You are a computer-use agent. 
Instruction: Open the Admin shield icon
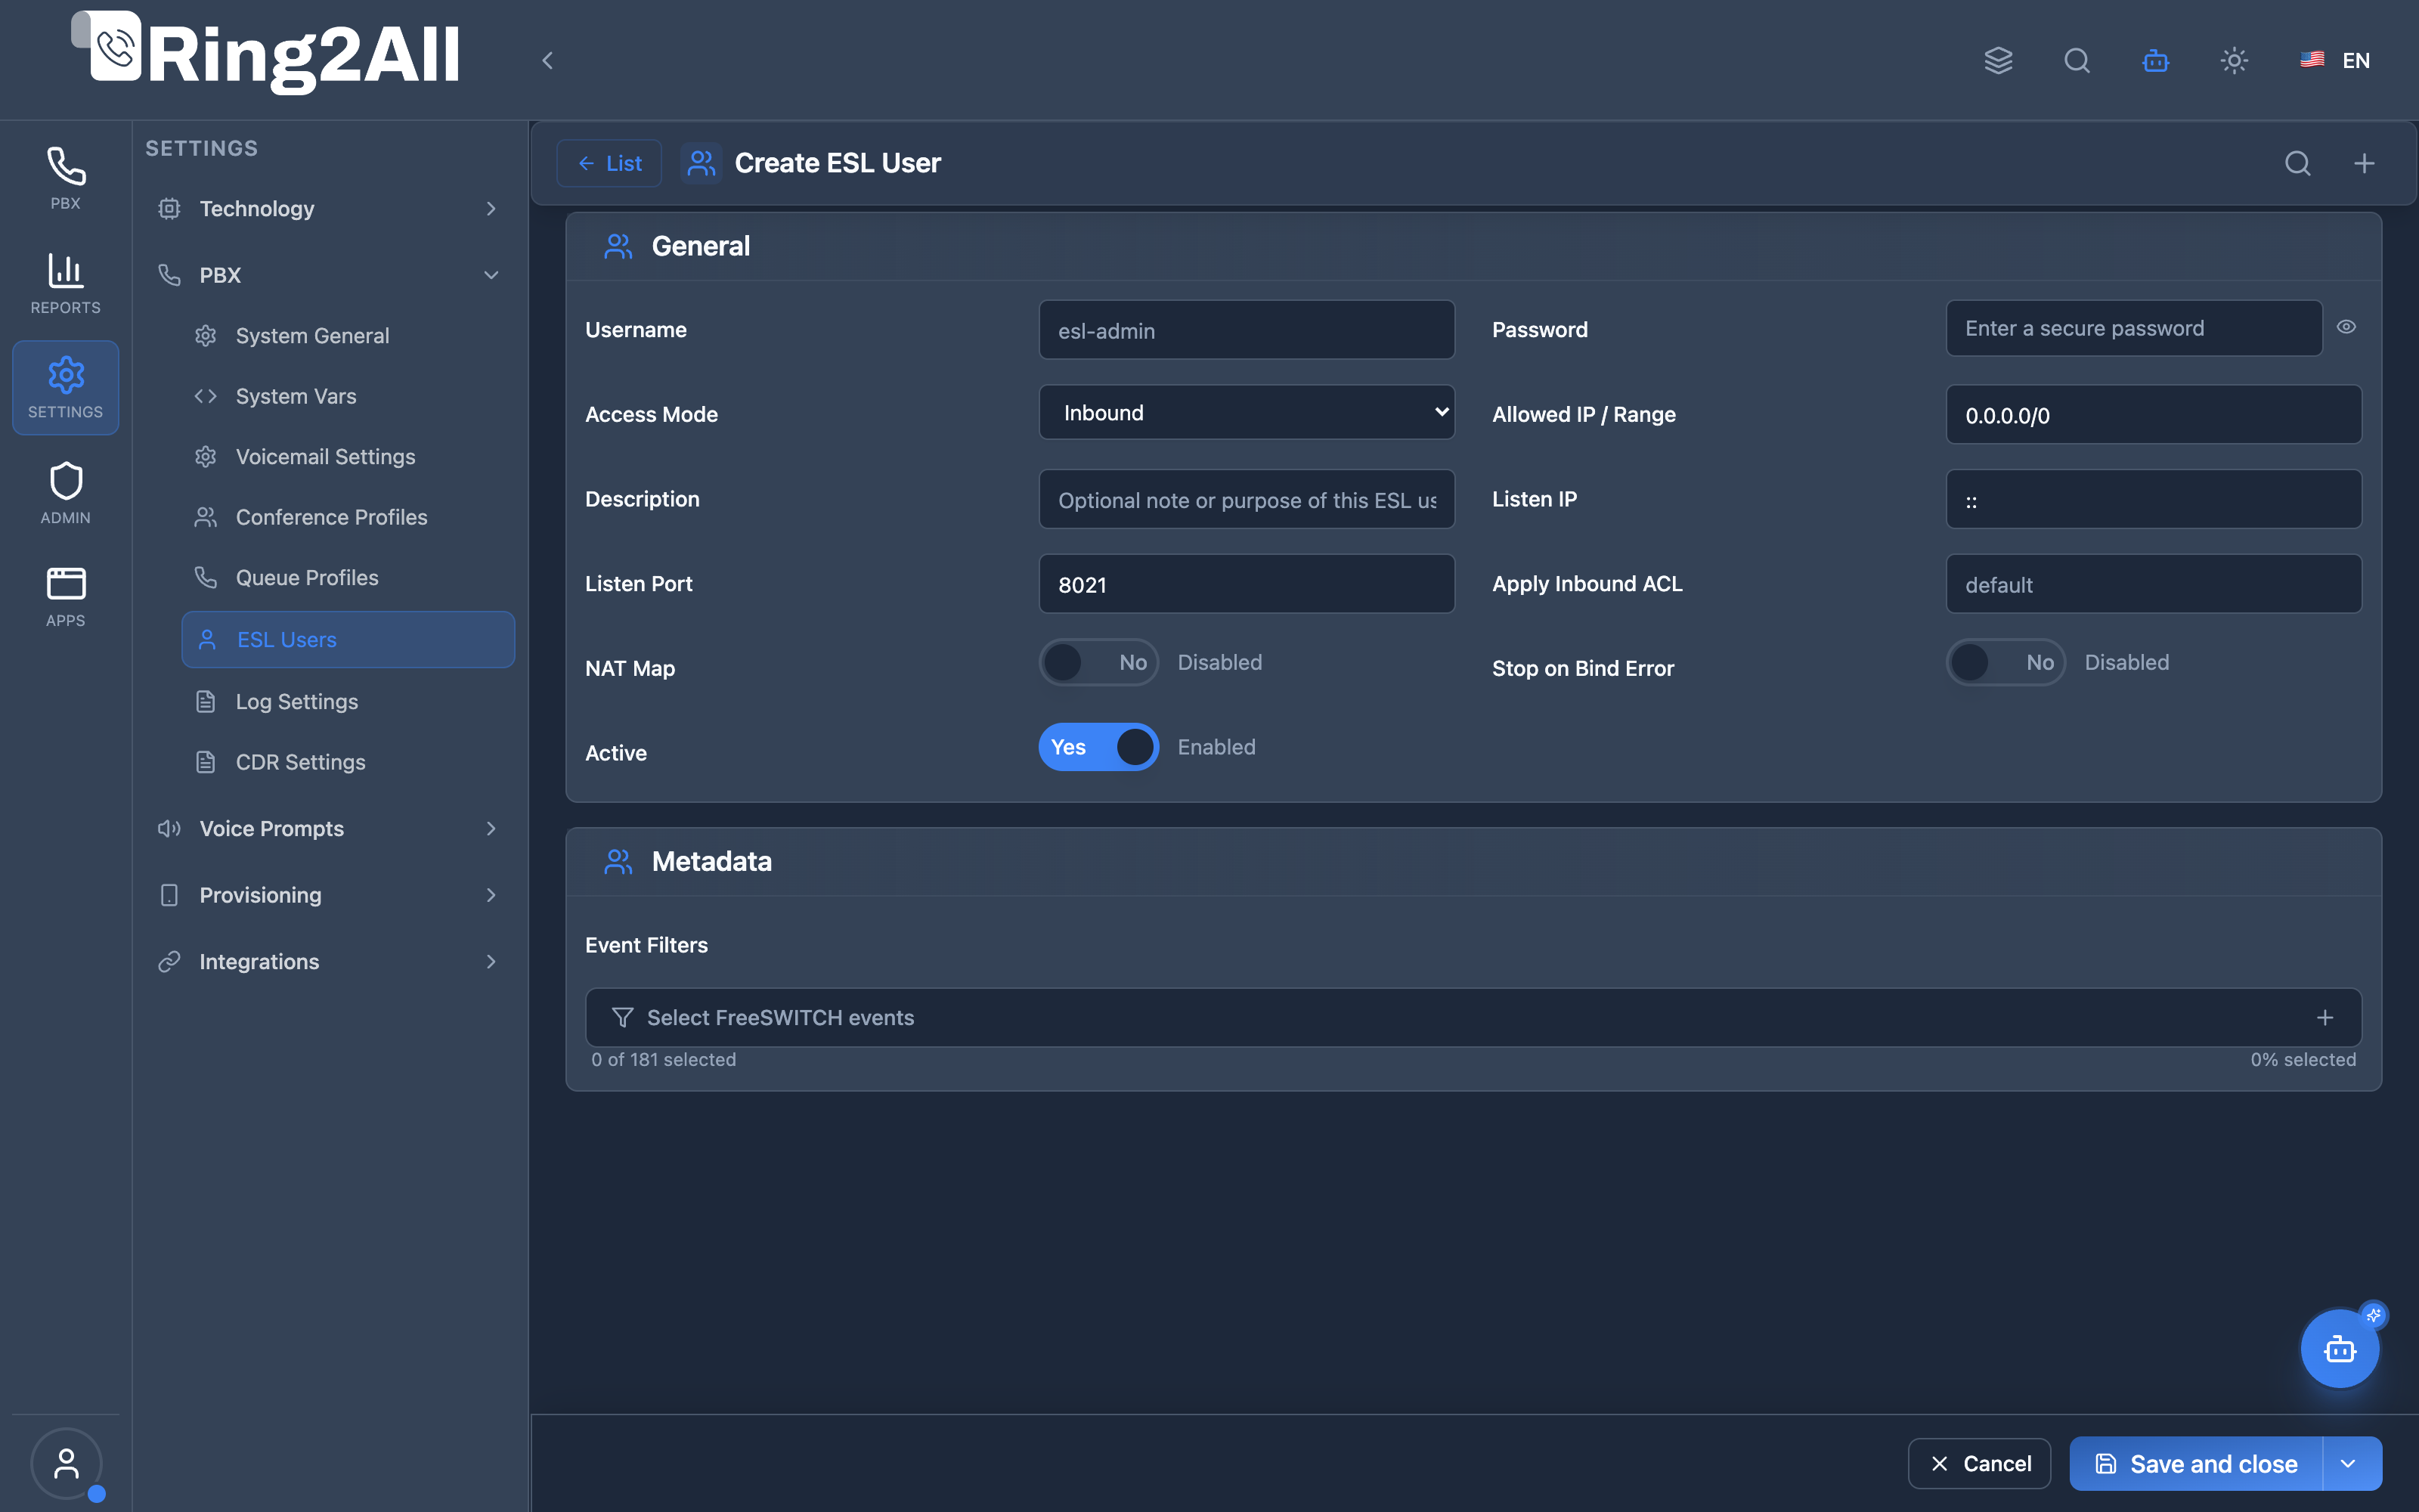click(66, 493)
